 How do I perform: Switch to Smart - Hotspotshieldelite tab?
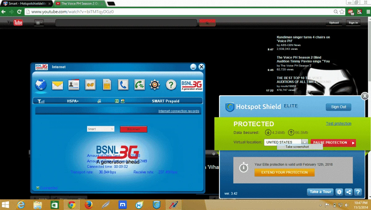tap(27, 3)
